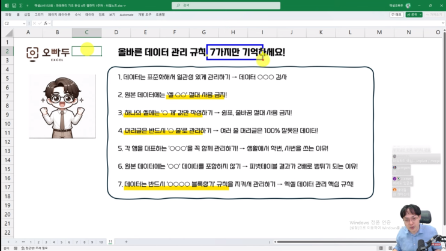Screen dimensions: 446x251
Task: Open the Automate ribbon tab
Action: [127, 14]
